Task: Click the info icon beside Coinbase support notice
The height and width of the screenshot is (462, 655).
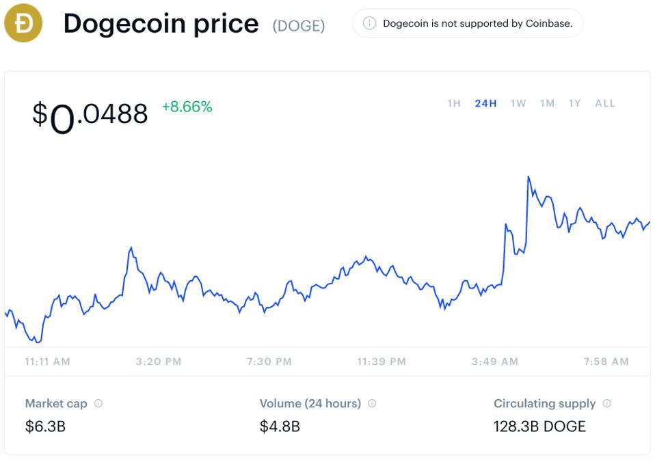Action: (x=369, y=24)
